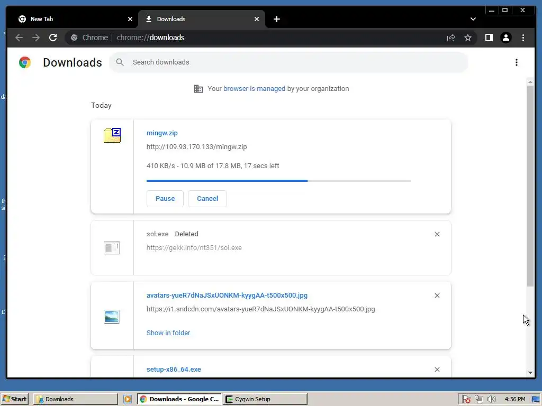Click the Today date heading
The image size is (542, 406).
(x=101, y=106)
